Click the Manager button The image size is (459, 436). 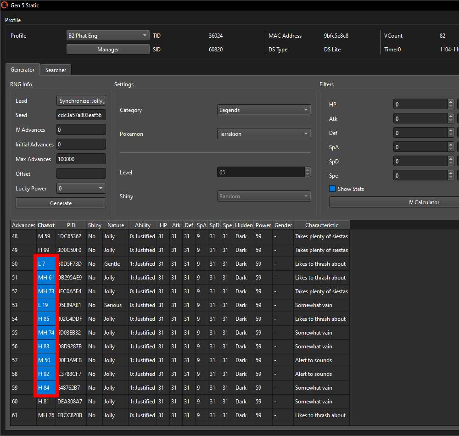[108, 50]
